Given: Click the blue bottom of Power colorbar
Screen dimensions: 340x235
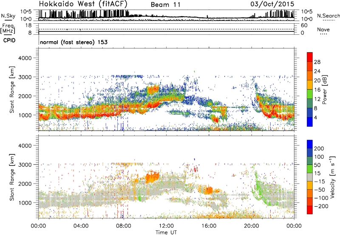Looking at the screenshot, I should point(310,122).
